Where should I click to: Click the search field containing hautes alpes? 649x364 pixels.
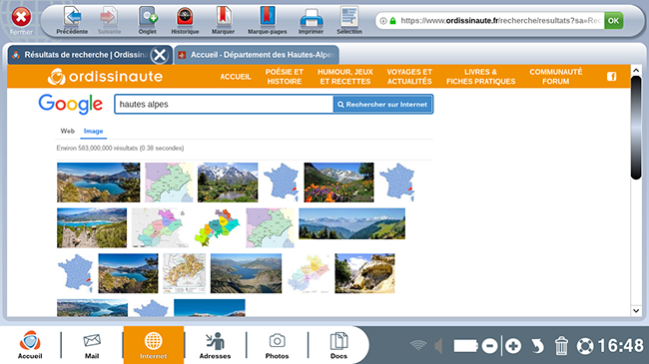tap(224, 105)
